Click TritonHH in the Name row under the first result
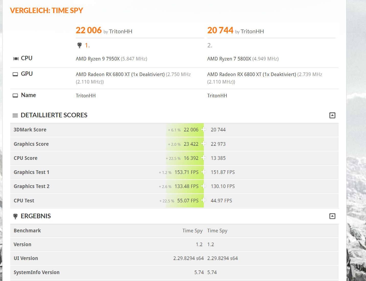 pyautogui.click(x=86, y=96)
